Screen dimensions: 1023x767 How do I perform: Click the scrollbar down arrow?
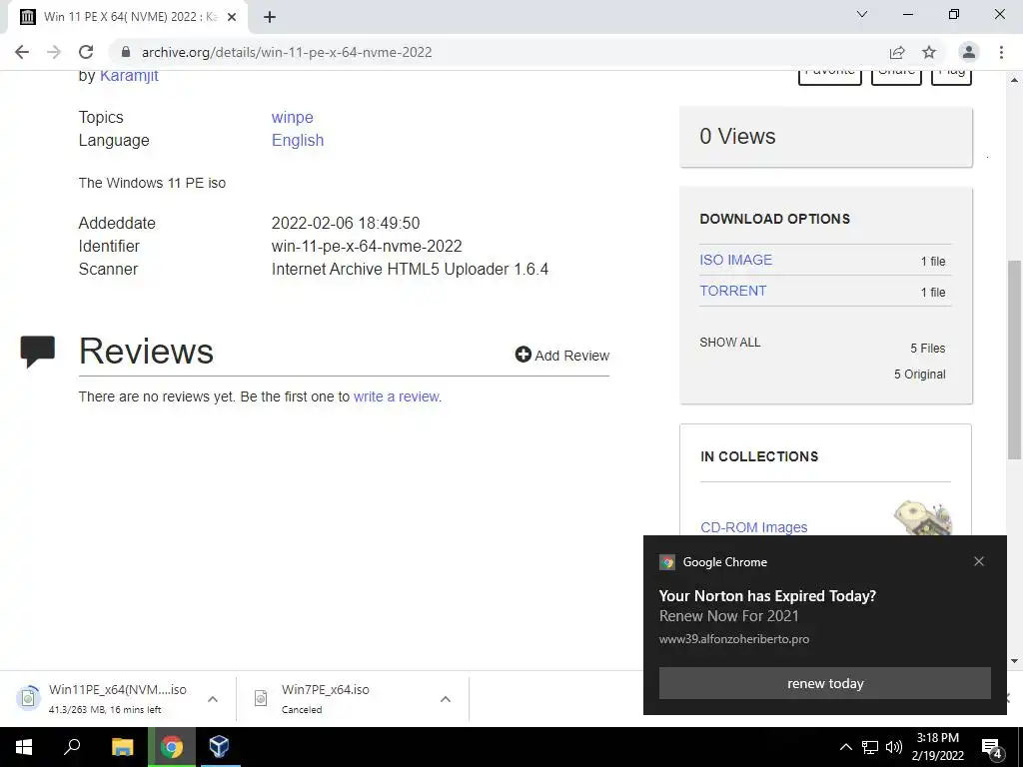point(1015,661)
